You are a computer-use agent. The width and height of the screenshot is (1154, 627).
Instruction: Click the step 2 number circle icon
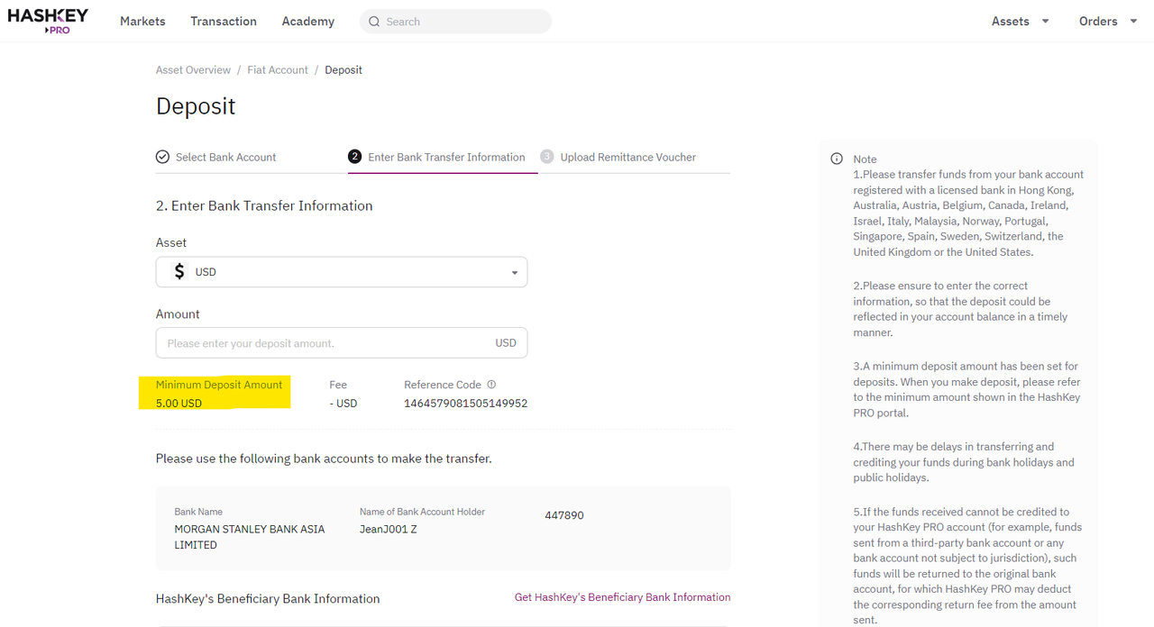355,157
